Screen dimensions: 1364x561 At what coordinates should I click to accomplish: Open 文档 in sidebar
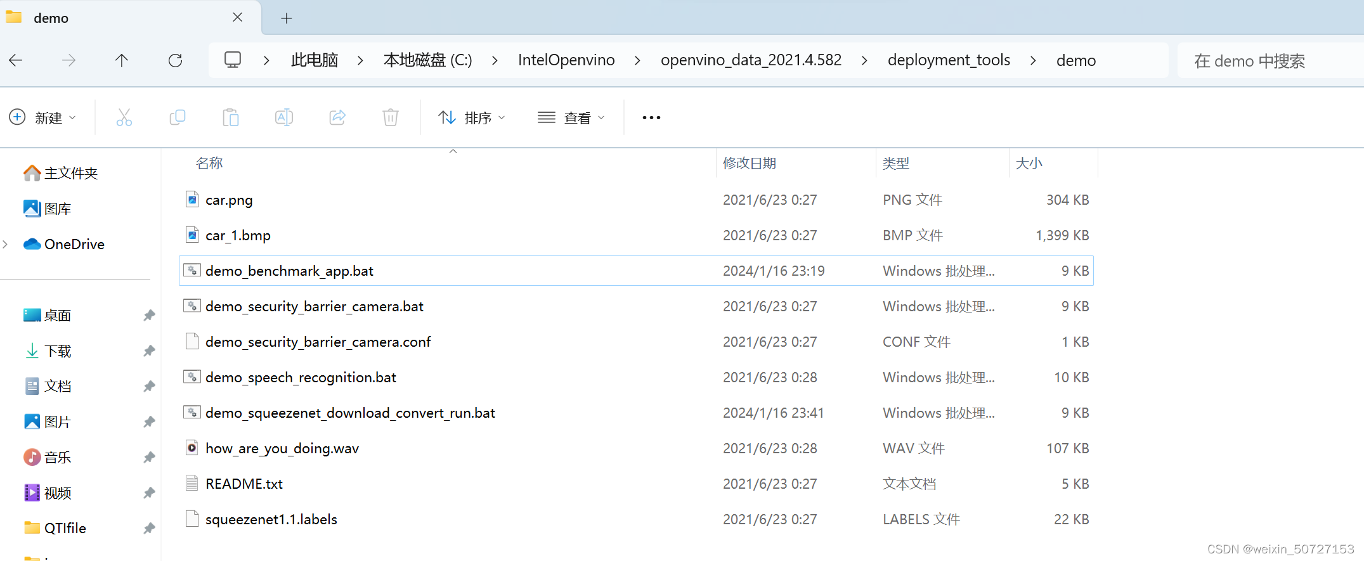[48, 386]
